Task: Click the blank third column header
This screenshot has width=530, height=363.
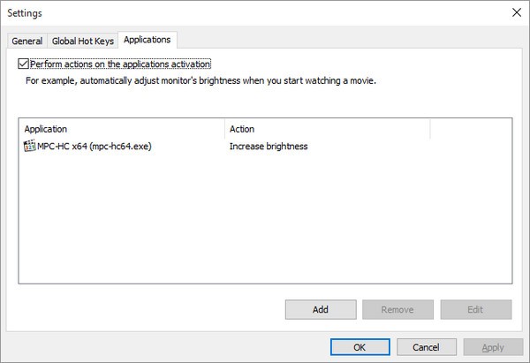Action: click(470, 129)
